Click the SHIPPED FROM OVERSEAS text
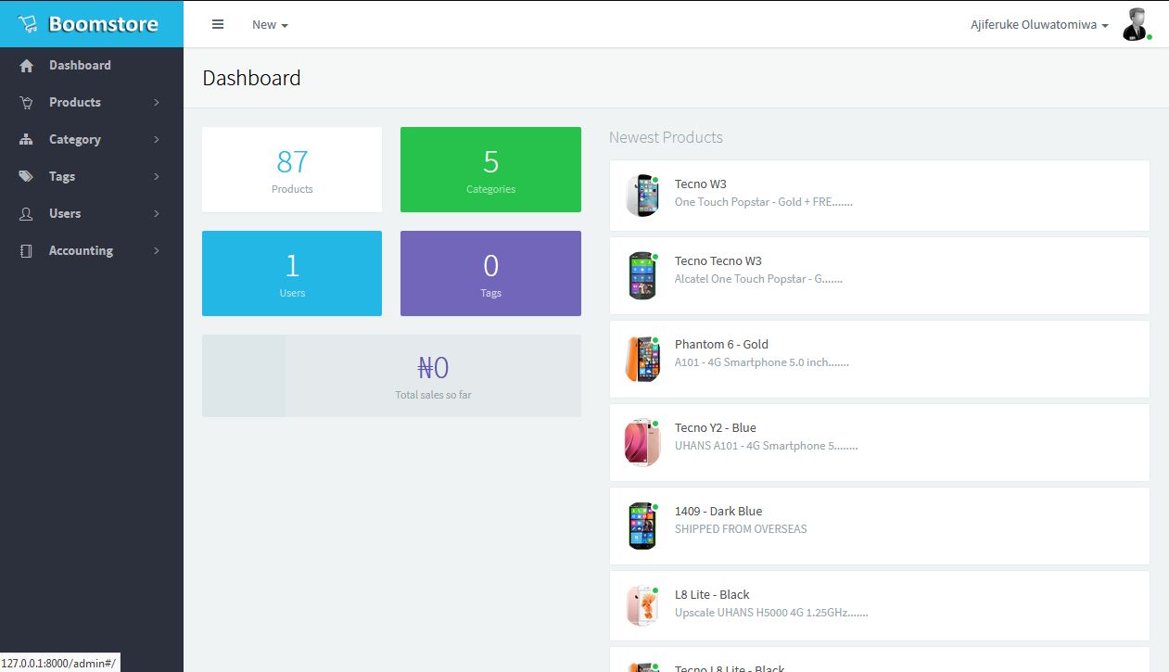This screenshot has width=1169, height=672. (x=741, y=529)
